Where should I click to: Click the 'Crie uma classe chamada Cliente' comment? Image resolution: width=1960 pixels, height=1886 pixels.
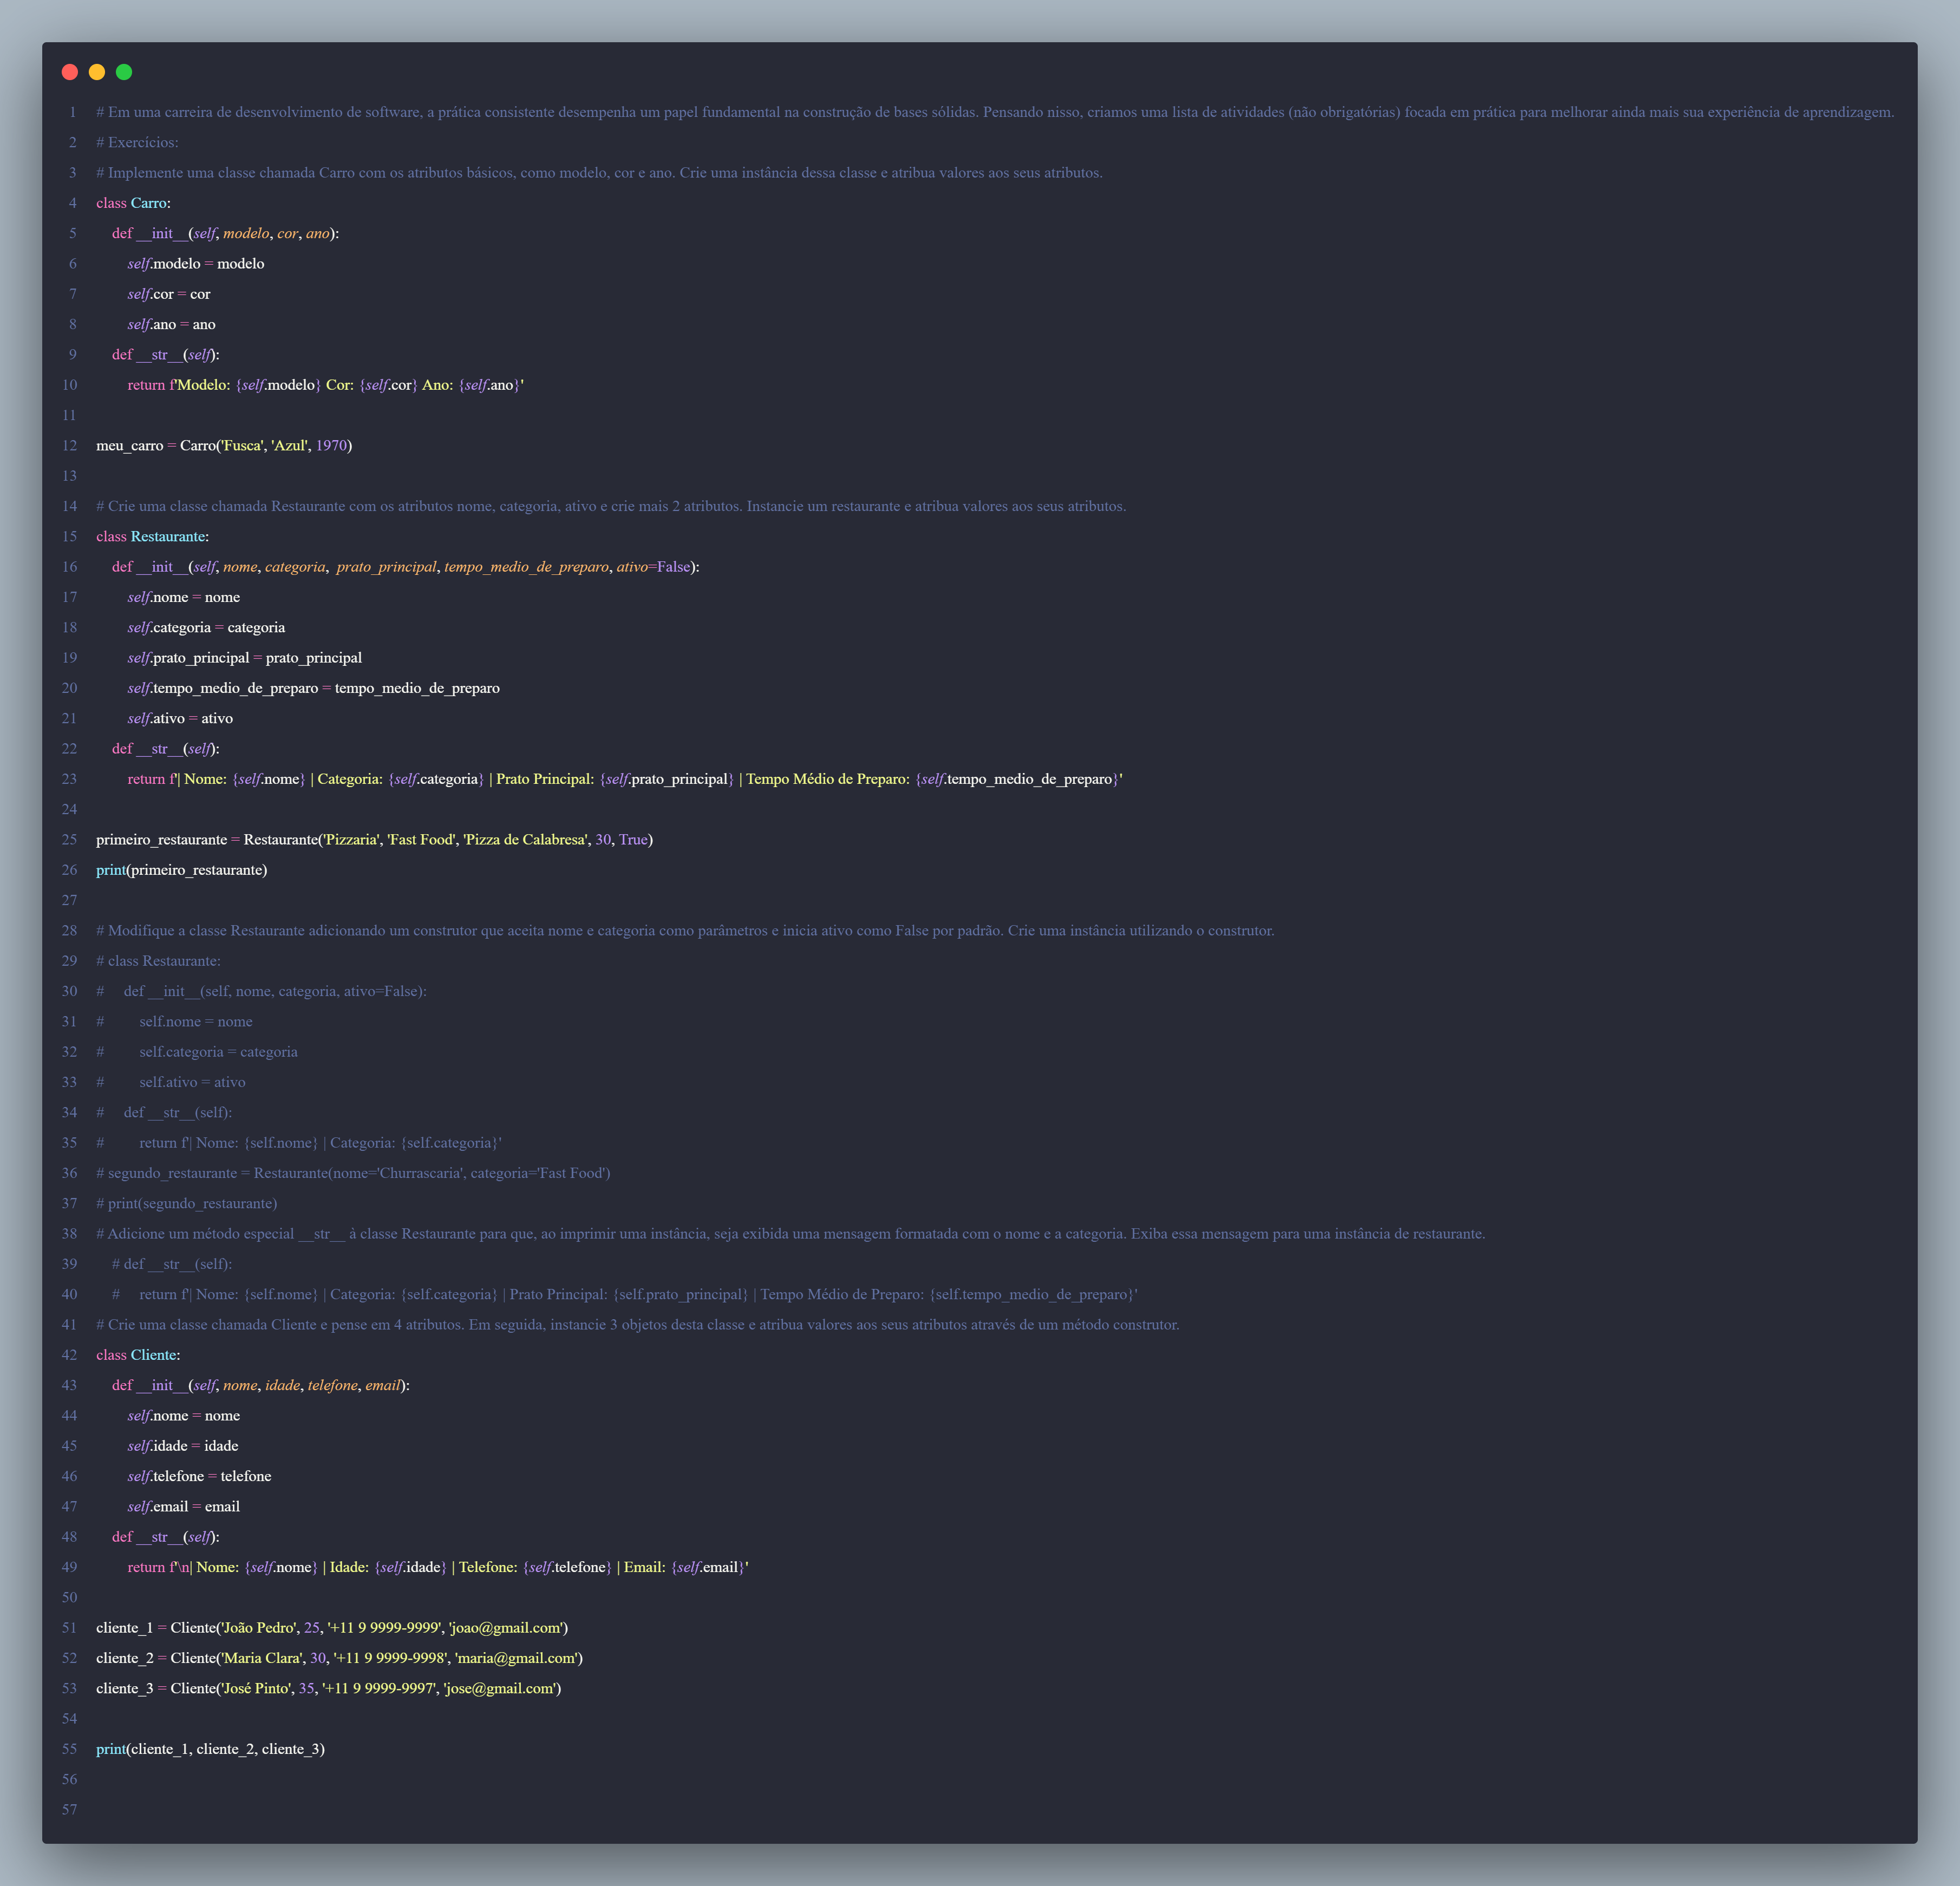click(x=638, y=1324)
